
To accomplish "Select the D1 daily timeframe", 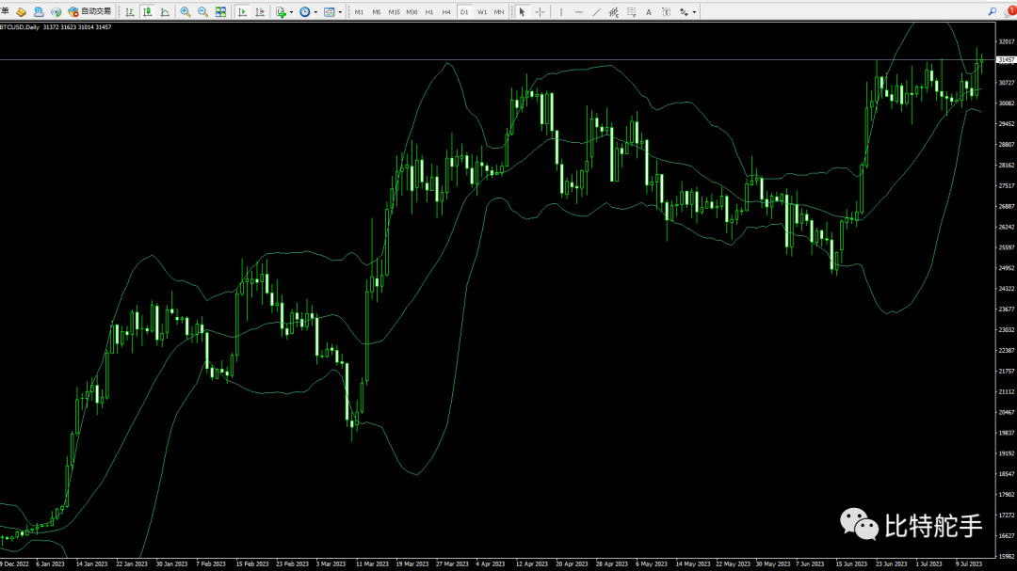I will coord(463,11).
